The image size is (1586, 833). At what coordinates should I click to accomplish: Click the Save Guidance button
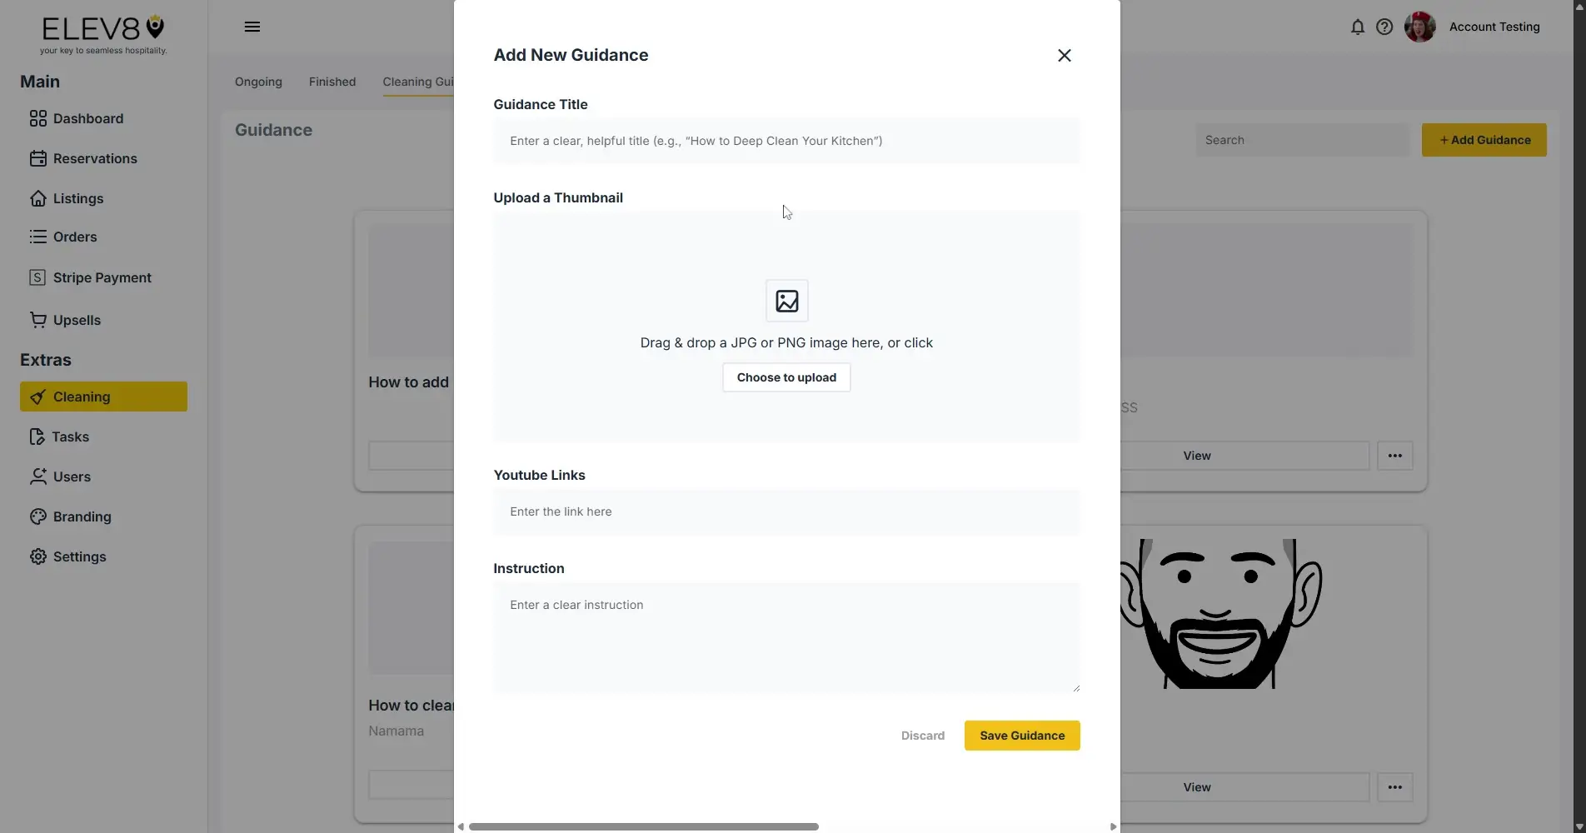pos(1021,735)
